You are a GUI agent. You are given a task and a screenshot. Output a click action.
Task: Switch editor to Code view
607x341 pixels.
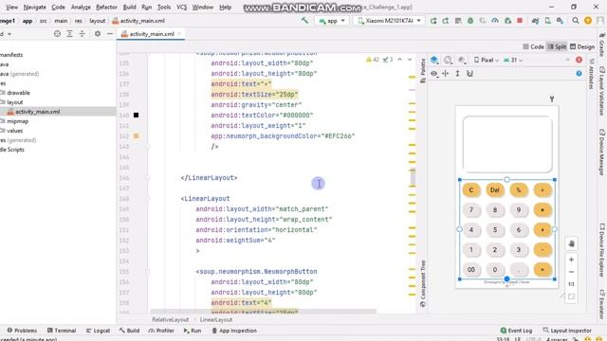pyautogui.click(x=533, y=46)
